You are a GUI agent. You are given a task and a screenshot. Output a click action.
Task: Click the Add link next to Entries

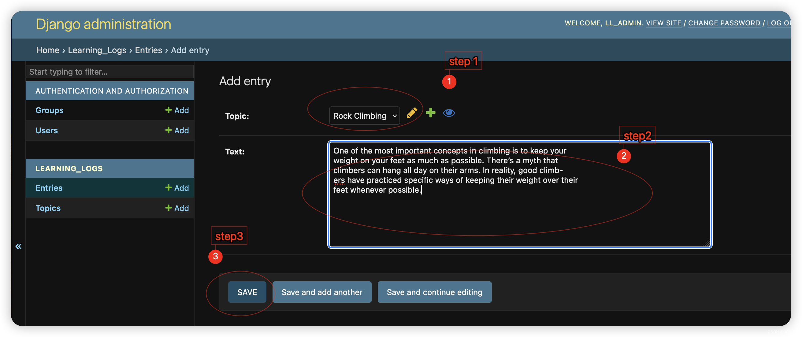(x=177, y=188)
